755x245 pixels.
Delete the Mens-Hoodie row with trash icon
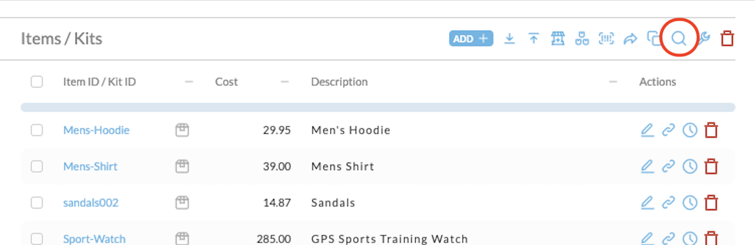click(x=711, y=131)
